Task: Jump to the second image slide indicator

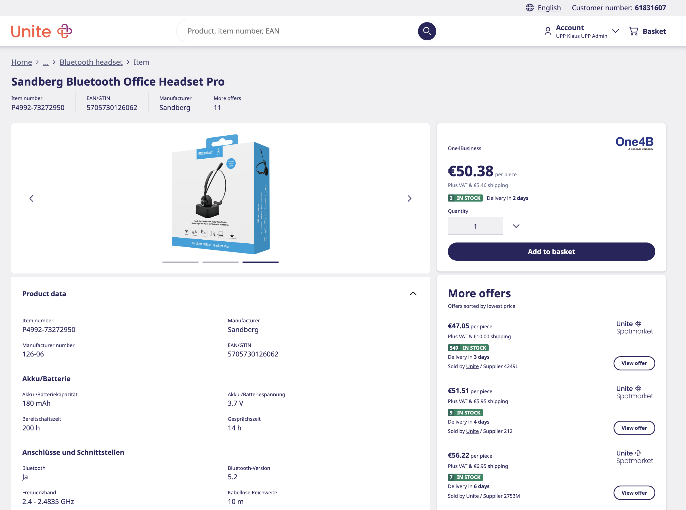Action: [x=220, y=262]
